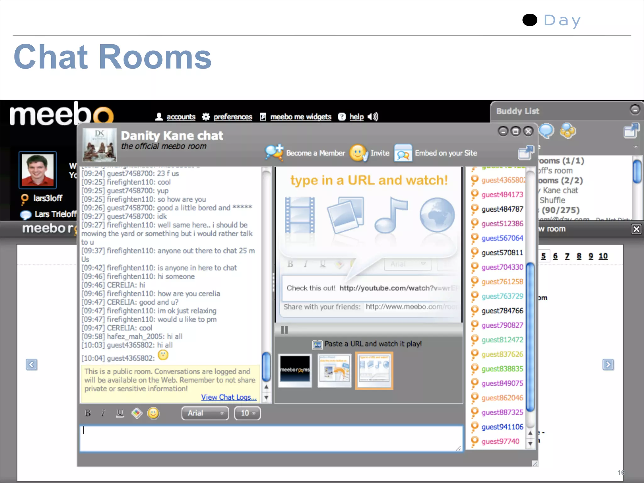The height and width of the screenshot is (483, 644).
Task: Click the Invite smiley icon
Action: click(x=358, y=153)
